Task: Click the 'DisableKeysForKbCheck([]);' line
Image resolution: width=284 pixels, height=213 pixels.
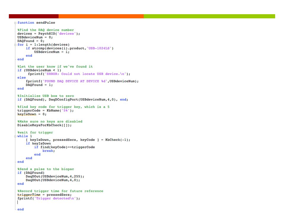Action: click(x=44, y=125)
